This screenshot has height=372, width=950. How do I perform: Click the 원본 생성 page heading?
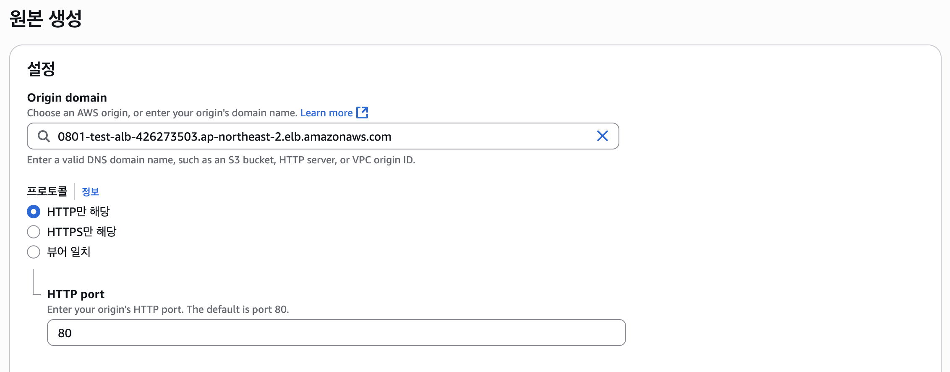45,18
